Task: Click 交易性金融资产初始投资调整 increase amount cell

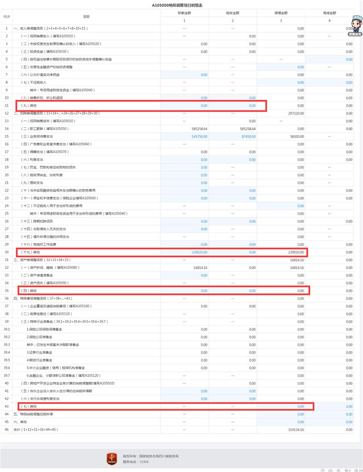Action: pyautogui.click(x=281, y=67)
